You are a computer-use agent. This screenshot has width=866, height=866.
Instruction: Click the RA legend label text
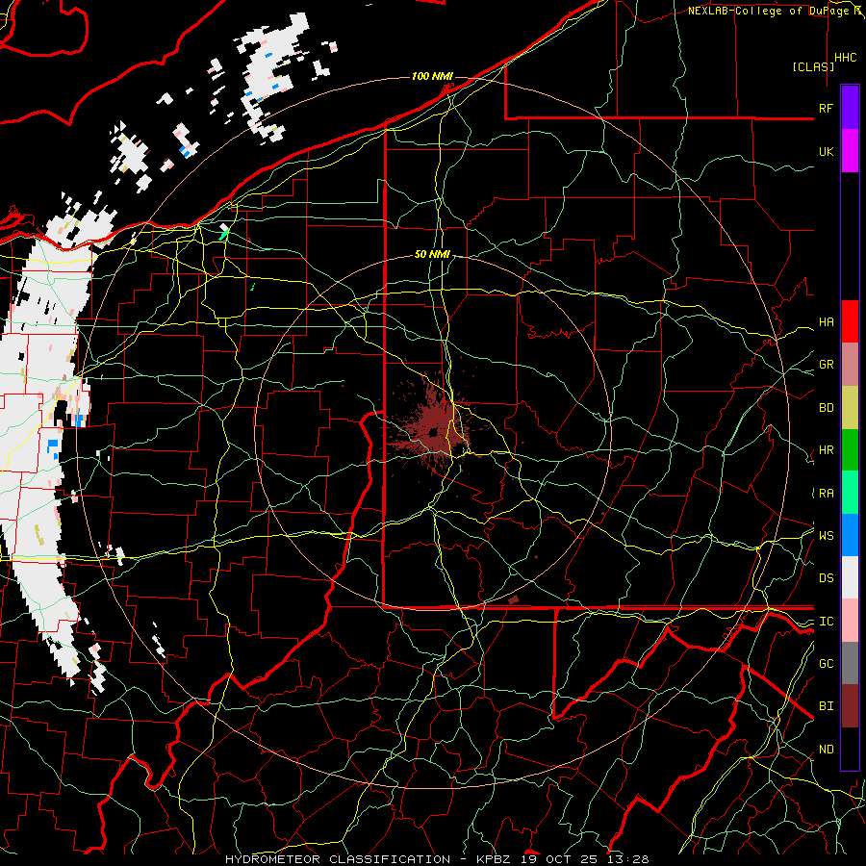point(826,494)
